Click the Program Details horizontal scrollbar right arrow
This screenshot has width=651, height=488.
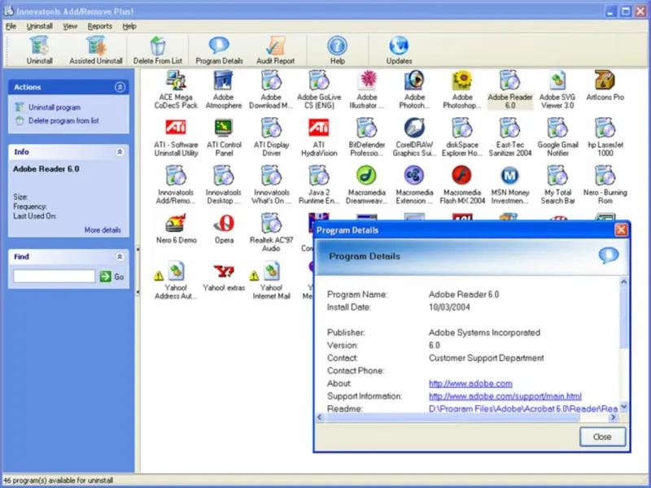pos(614,417)
